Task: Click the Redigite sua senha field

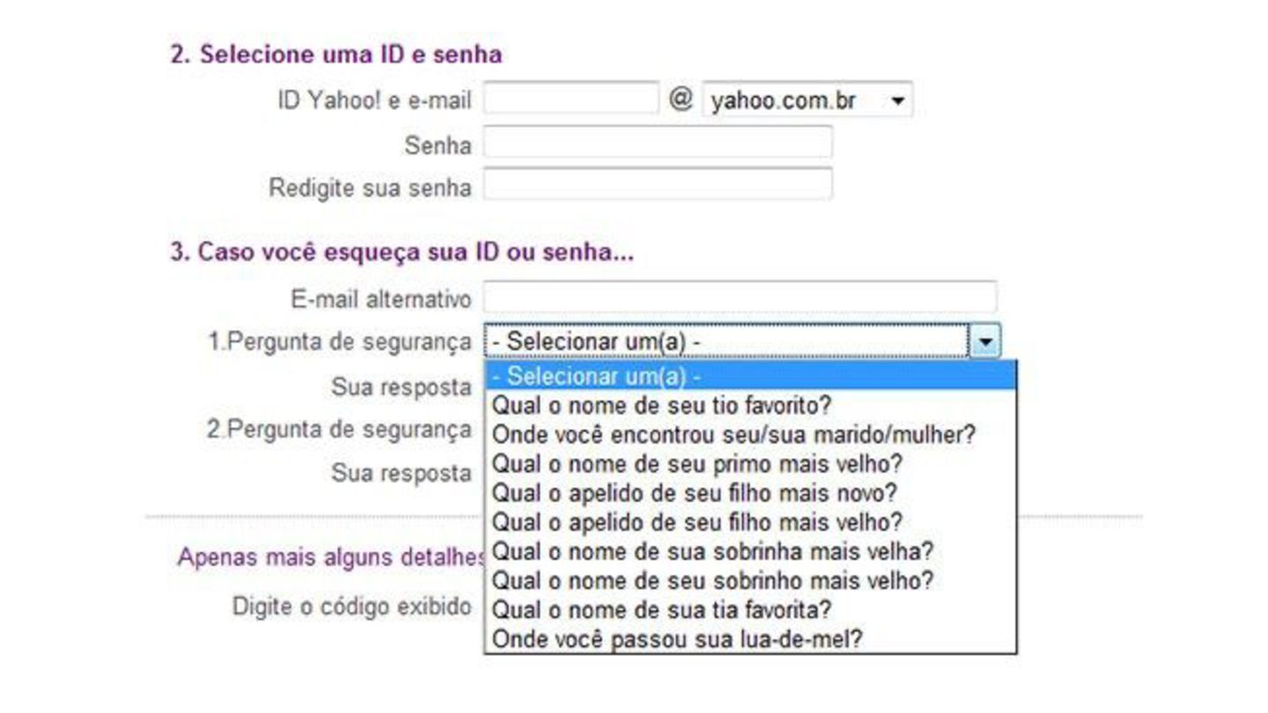Action: [657, 185]
